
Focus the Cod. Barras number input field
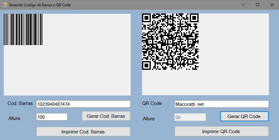(x=83, y=104)
